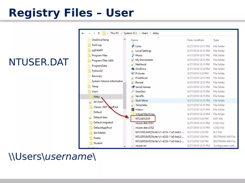Expand the This PC breadcrumb chevron
Screen dimensions: 245x183
121,33
